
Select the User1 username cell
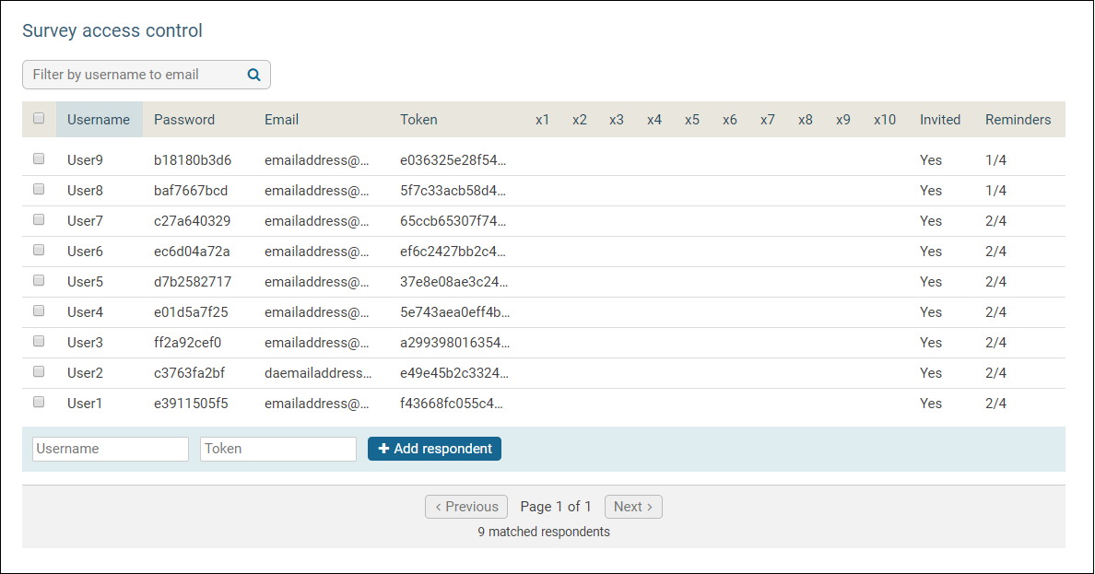click(85, 403)
